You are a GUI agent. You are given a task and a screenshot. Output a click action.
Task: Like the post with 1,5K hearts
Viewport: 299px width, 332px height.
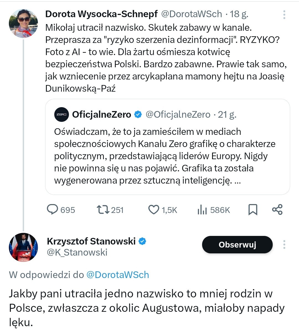(154, 210)
